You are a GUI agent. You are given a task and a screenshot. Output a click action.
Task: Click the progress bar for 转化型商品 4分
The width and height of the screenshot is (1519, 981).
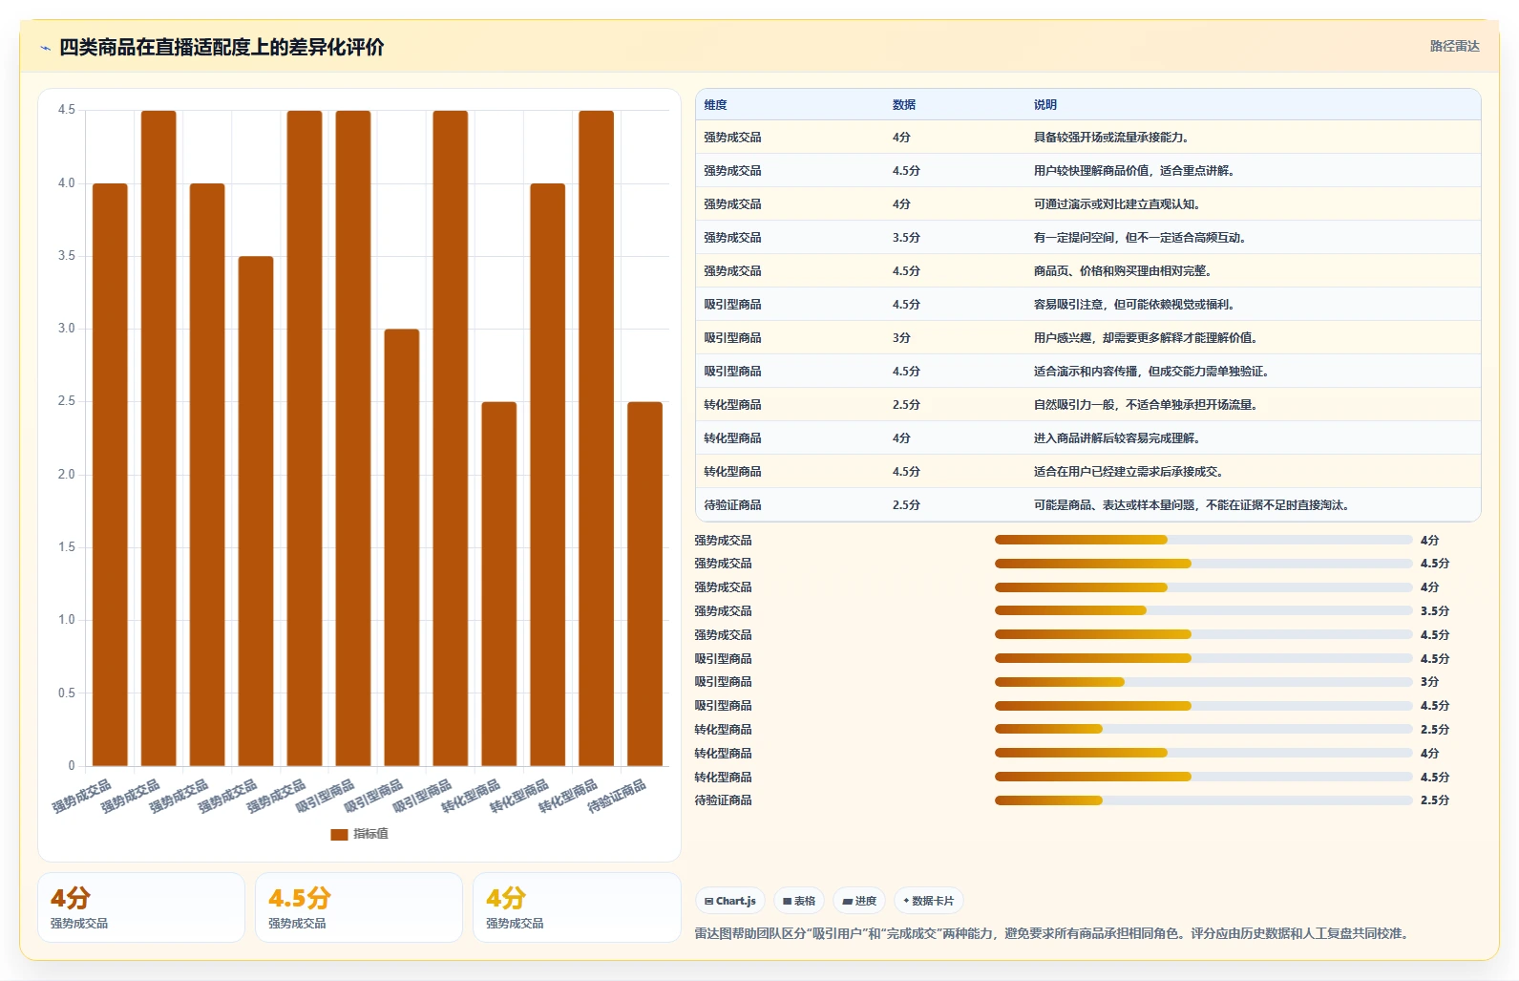(x=1203, y=753)
